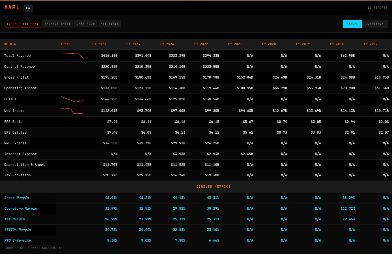Click the 112.72% Operating Margin value

pos(348,209)
